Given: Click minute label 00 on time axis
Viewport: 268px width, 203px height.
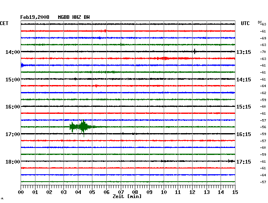Looking at the screenshot, I should point(21,192).
